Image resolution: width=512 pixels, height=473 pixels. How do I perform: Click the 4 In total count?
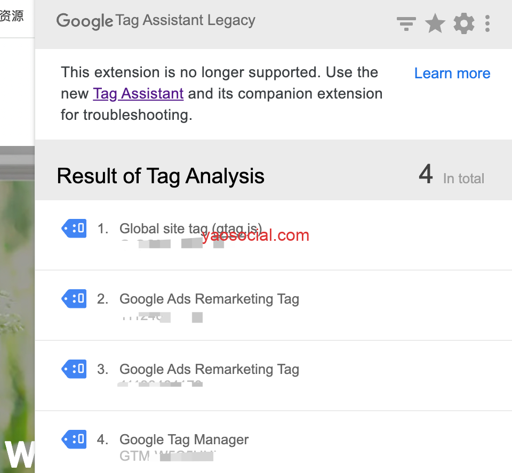point(451,175)
